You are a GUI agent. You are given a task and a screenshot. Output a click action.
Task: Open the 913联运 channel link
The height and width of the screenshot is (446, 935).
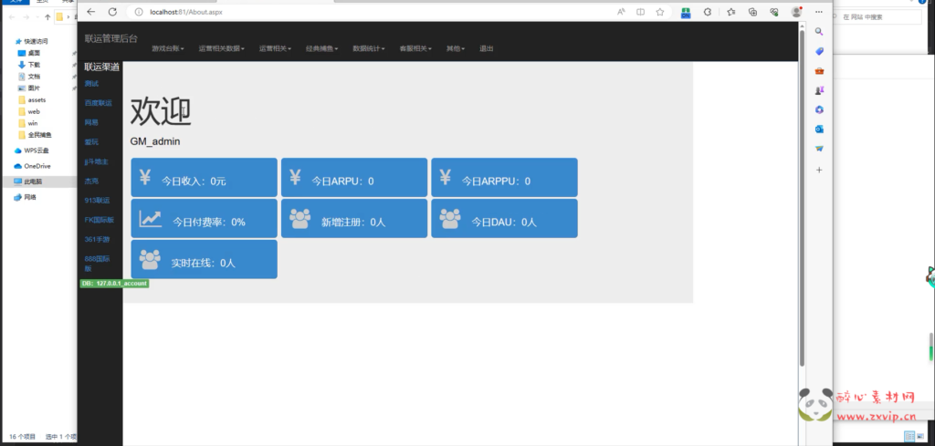point(97,200)
